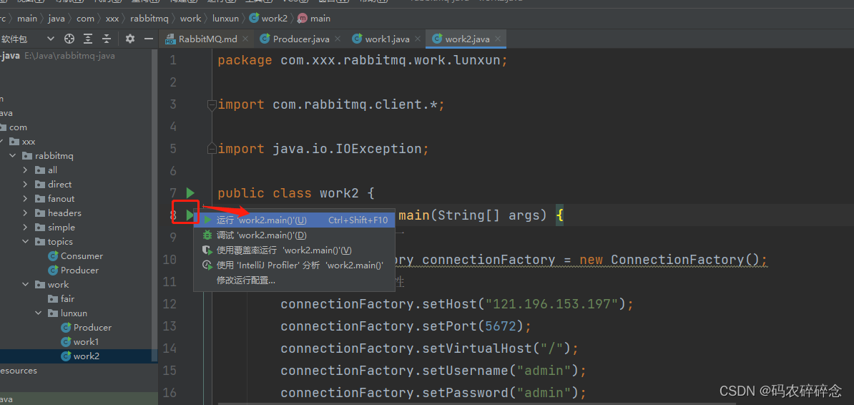Collapse the 'work' folder arrow

(25, 285)
